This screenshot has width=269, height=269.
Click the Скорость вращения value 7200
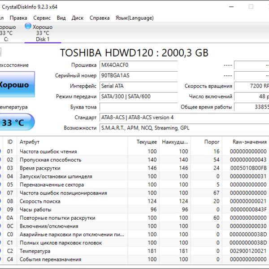pos(252,86)
